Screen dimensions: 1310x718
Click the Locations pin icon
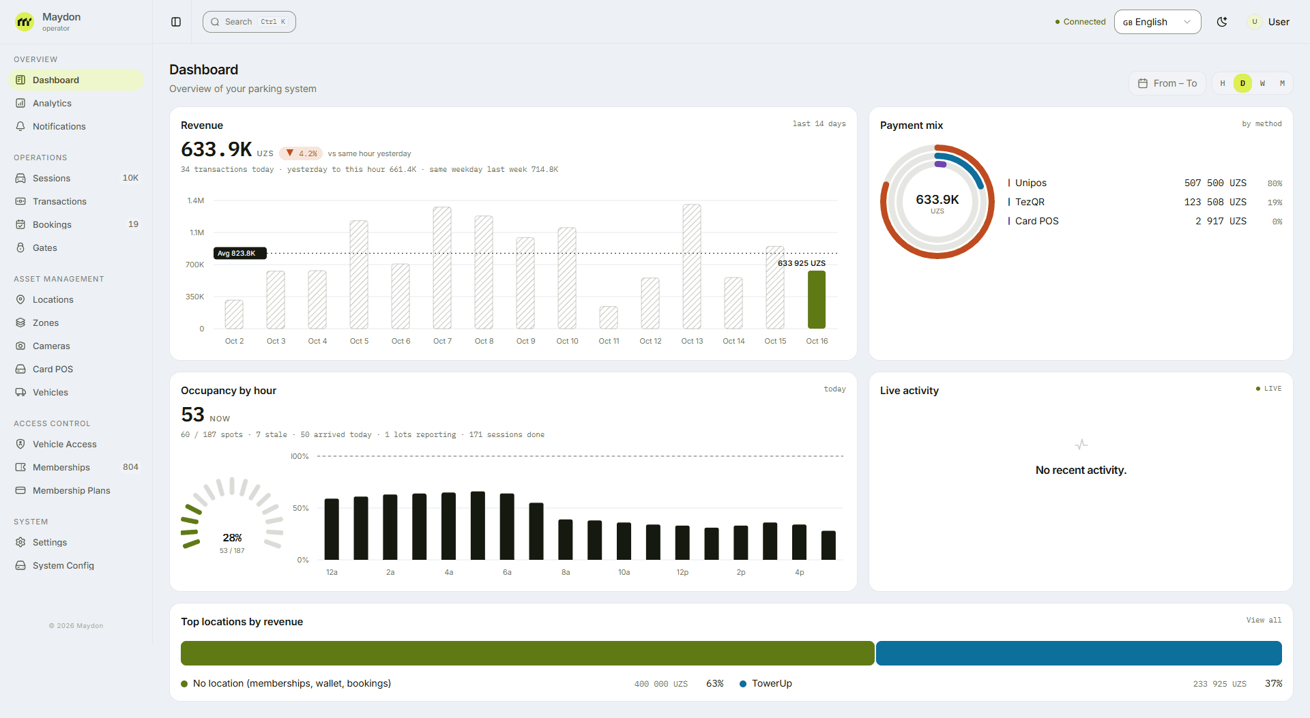20,299
